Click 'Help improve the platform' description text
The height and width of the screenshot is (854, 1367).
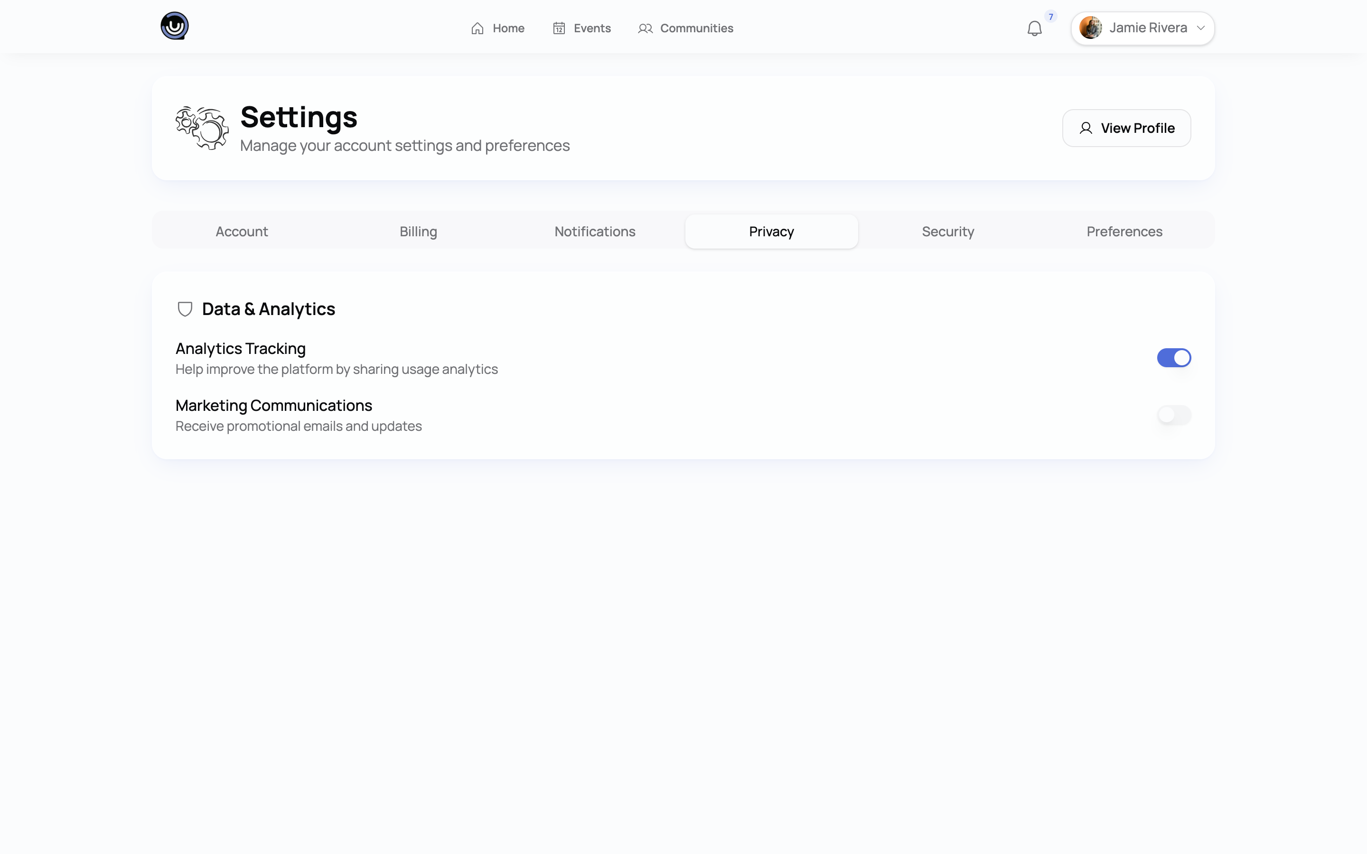pos(337,370)
